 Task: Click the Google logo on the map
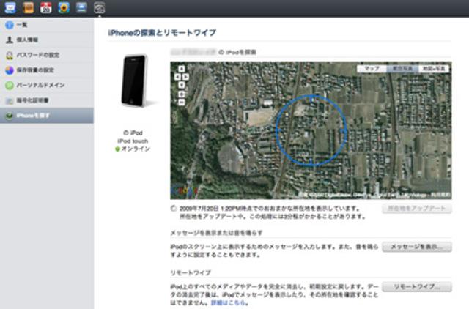tap(185, 190)
